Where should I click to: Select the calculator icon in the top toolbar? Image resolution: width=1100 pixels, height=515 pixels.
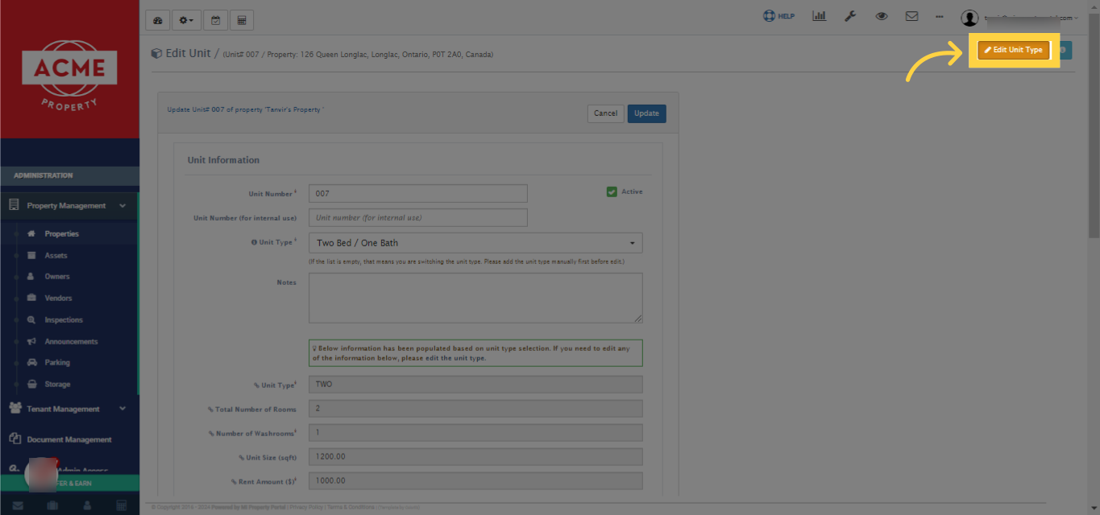(x=241, y=19)
